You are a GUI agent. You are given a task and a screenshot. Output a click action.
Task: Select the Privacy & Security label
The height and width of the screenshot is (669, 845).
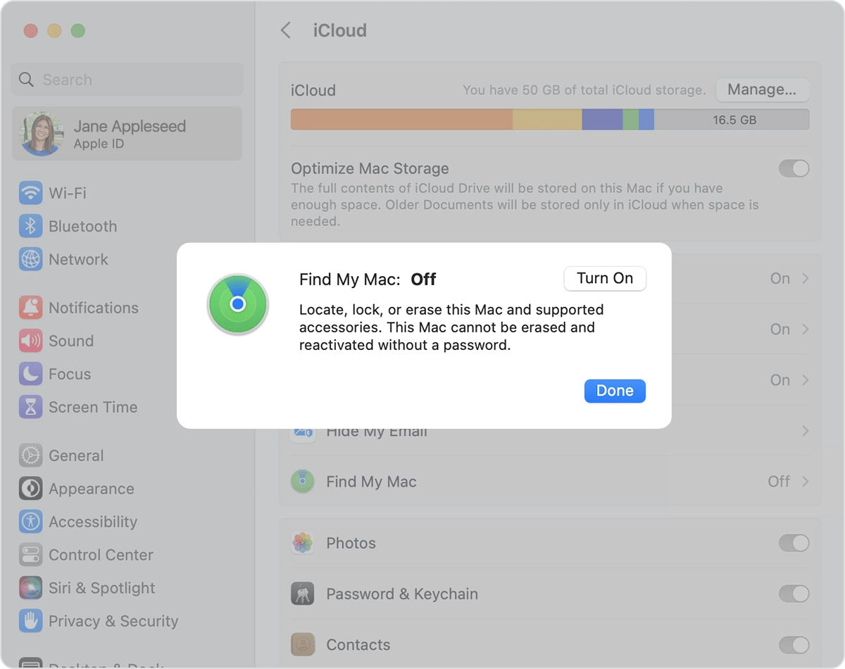[x=113, y=621]
